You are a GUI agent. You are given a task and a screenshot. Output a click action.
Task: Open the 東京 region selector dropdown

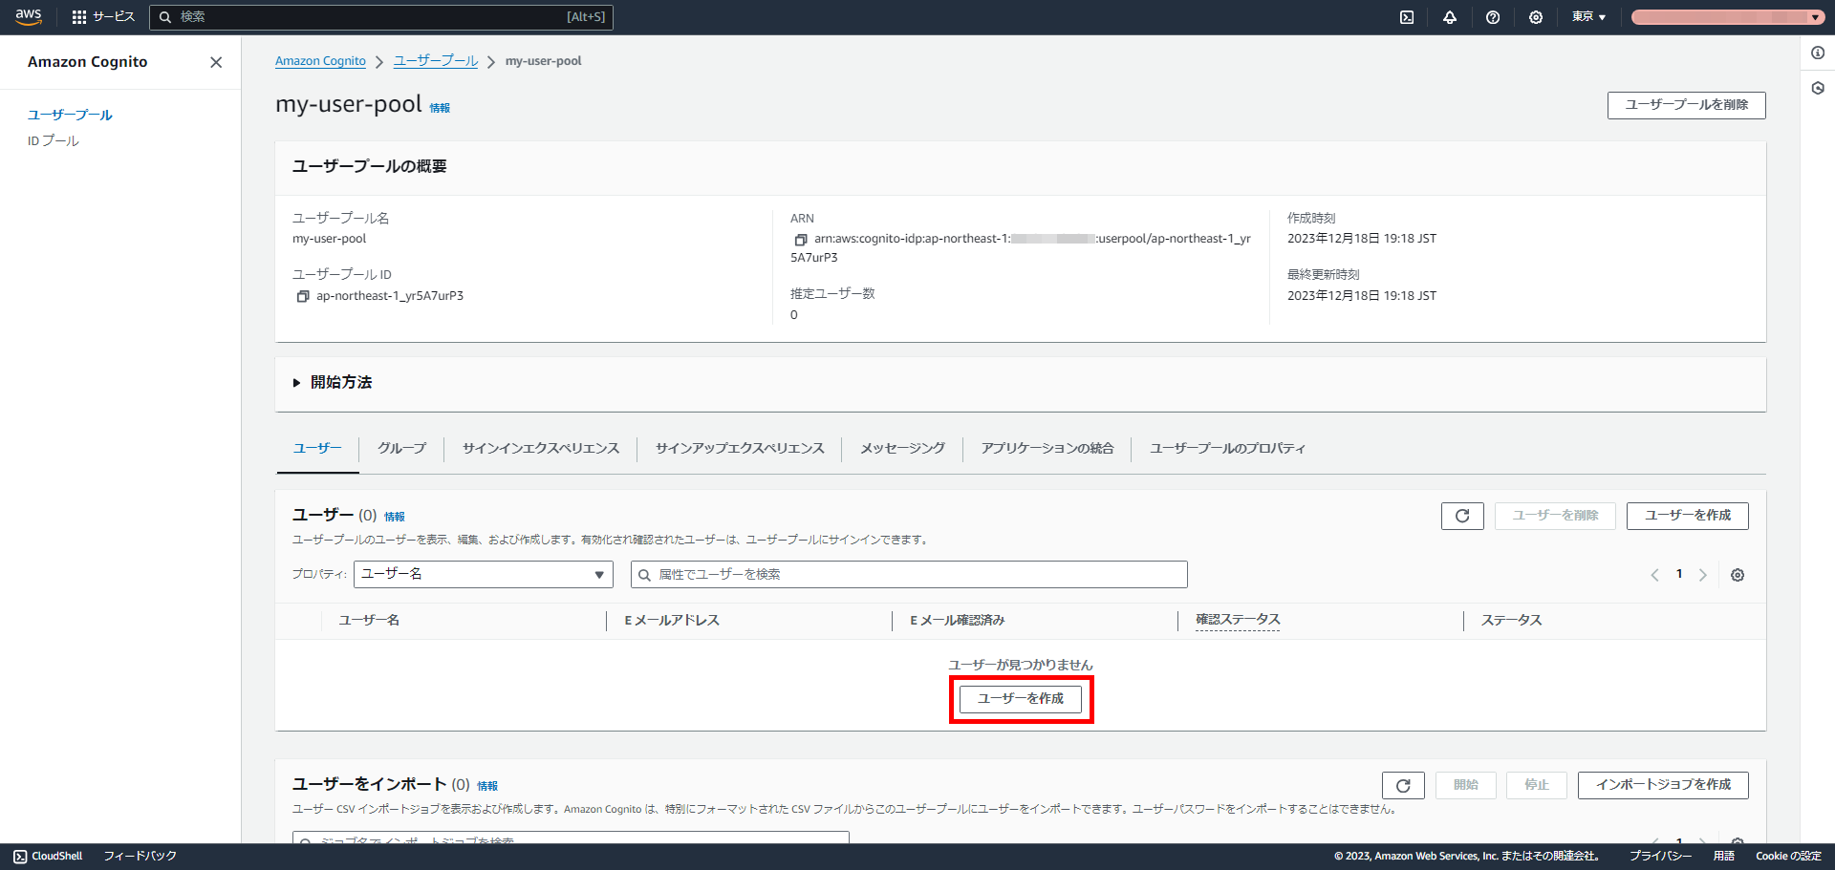point(1587,16)
